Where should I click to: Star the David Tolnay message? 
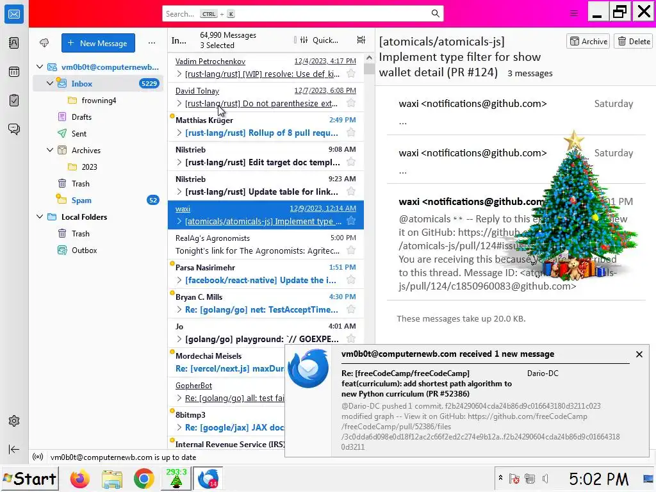point(351,103)
